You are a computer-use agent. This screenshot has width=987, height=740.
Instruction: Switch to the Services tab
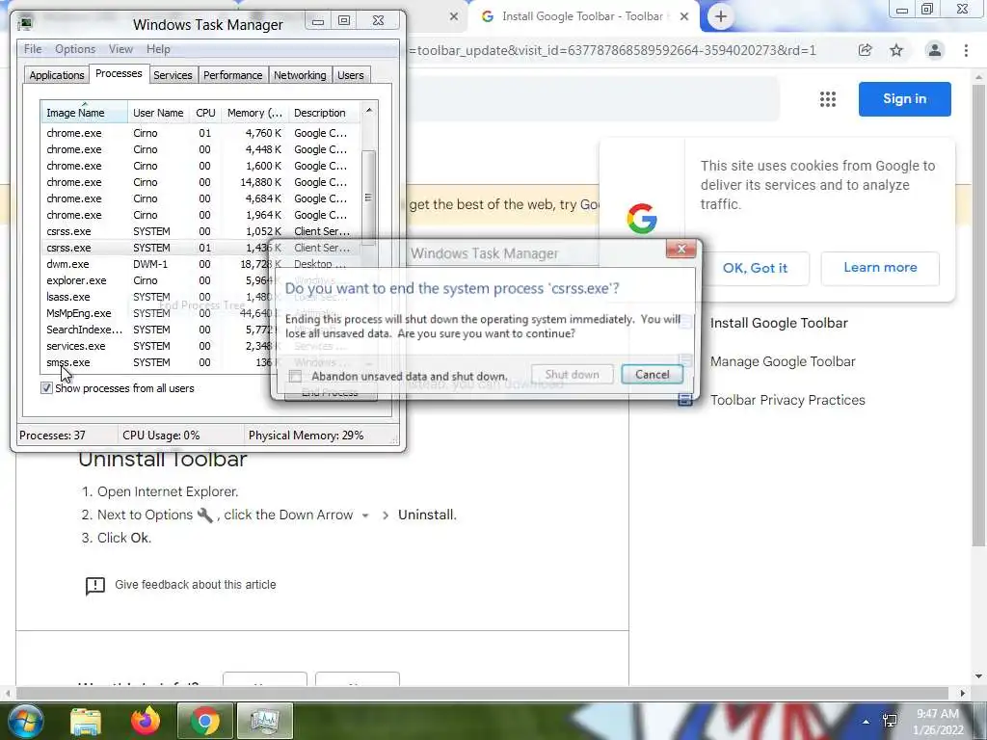(173, 75)
